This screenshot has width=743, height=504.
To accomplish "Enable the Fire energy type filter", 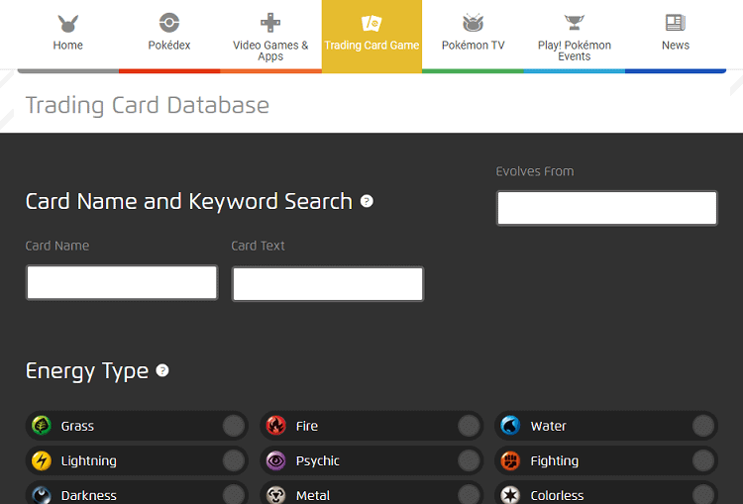I will coord(469,426).
